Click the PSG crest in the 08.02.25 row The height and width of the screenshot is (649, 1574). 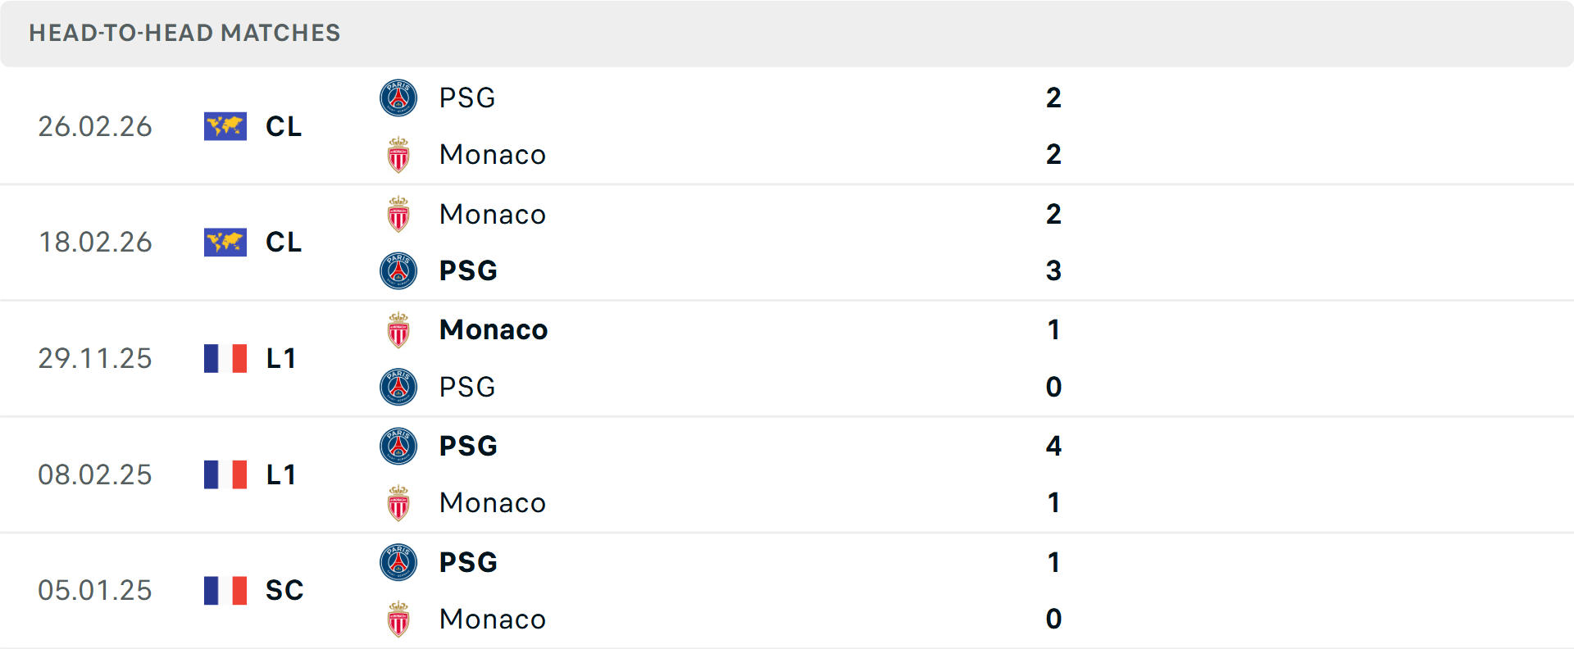click(x=398, y=447)
